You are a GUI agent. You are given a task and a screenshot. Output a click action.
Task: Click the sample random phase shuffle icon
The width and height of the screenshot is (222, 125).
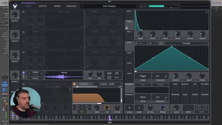click(x=117, y=73)
